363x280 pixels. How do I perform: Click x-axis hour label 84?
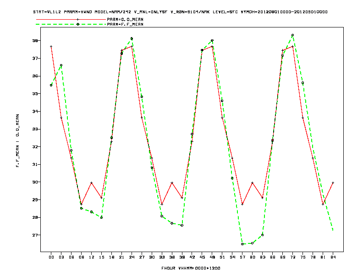pos(333,257)
